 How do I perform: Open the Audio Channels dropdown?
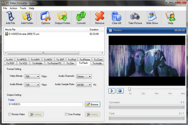pyautogui.click(x=89, y=77)
